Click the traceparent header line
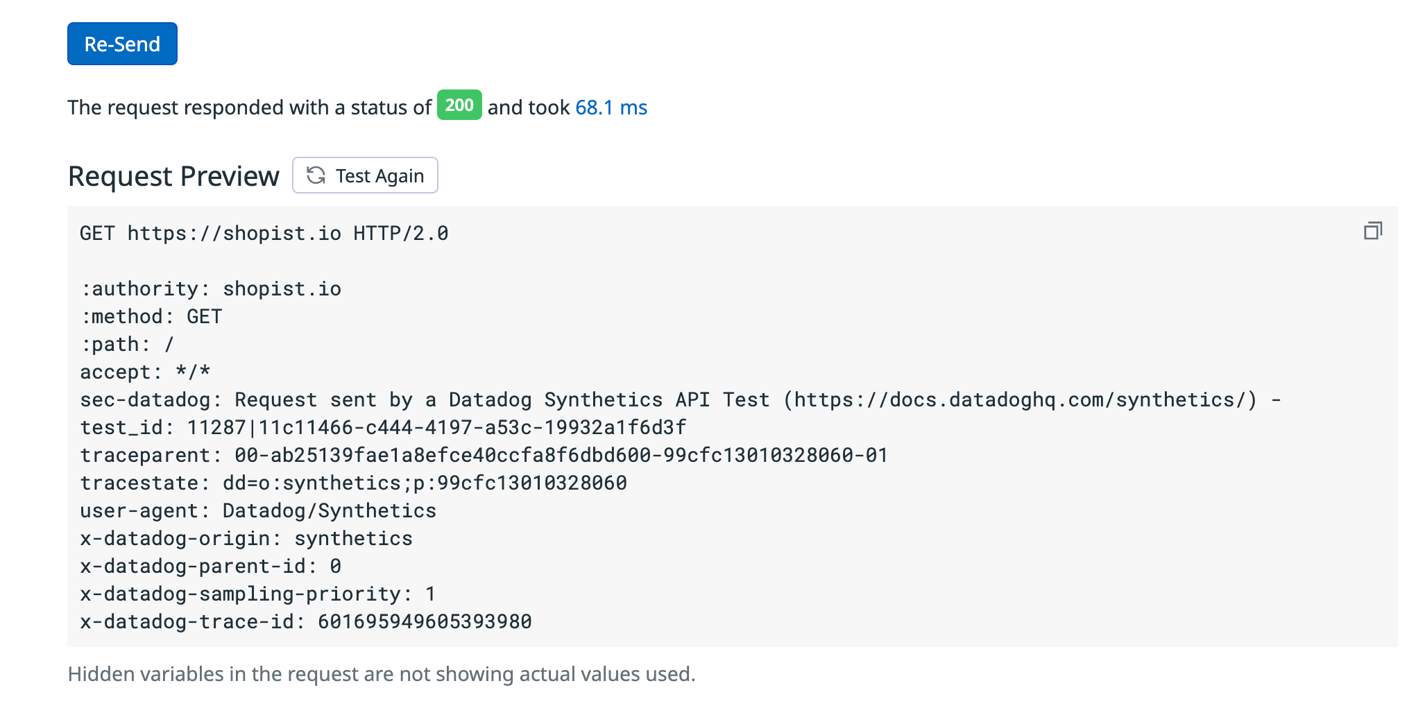This screenshot has height=706, width=1425. (x=484, y=455)
